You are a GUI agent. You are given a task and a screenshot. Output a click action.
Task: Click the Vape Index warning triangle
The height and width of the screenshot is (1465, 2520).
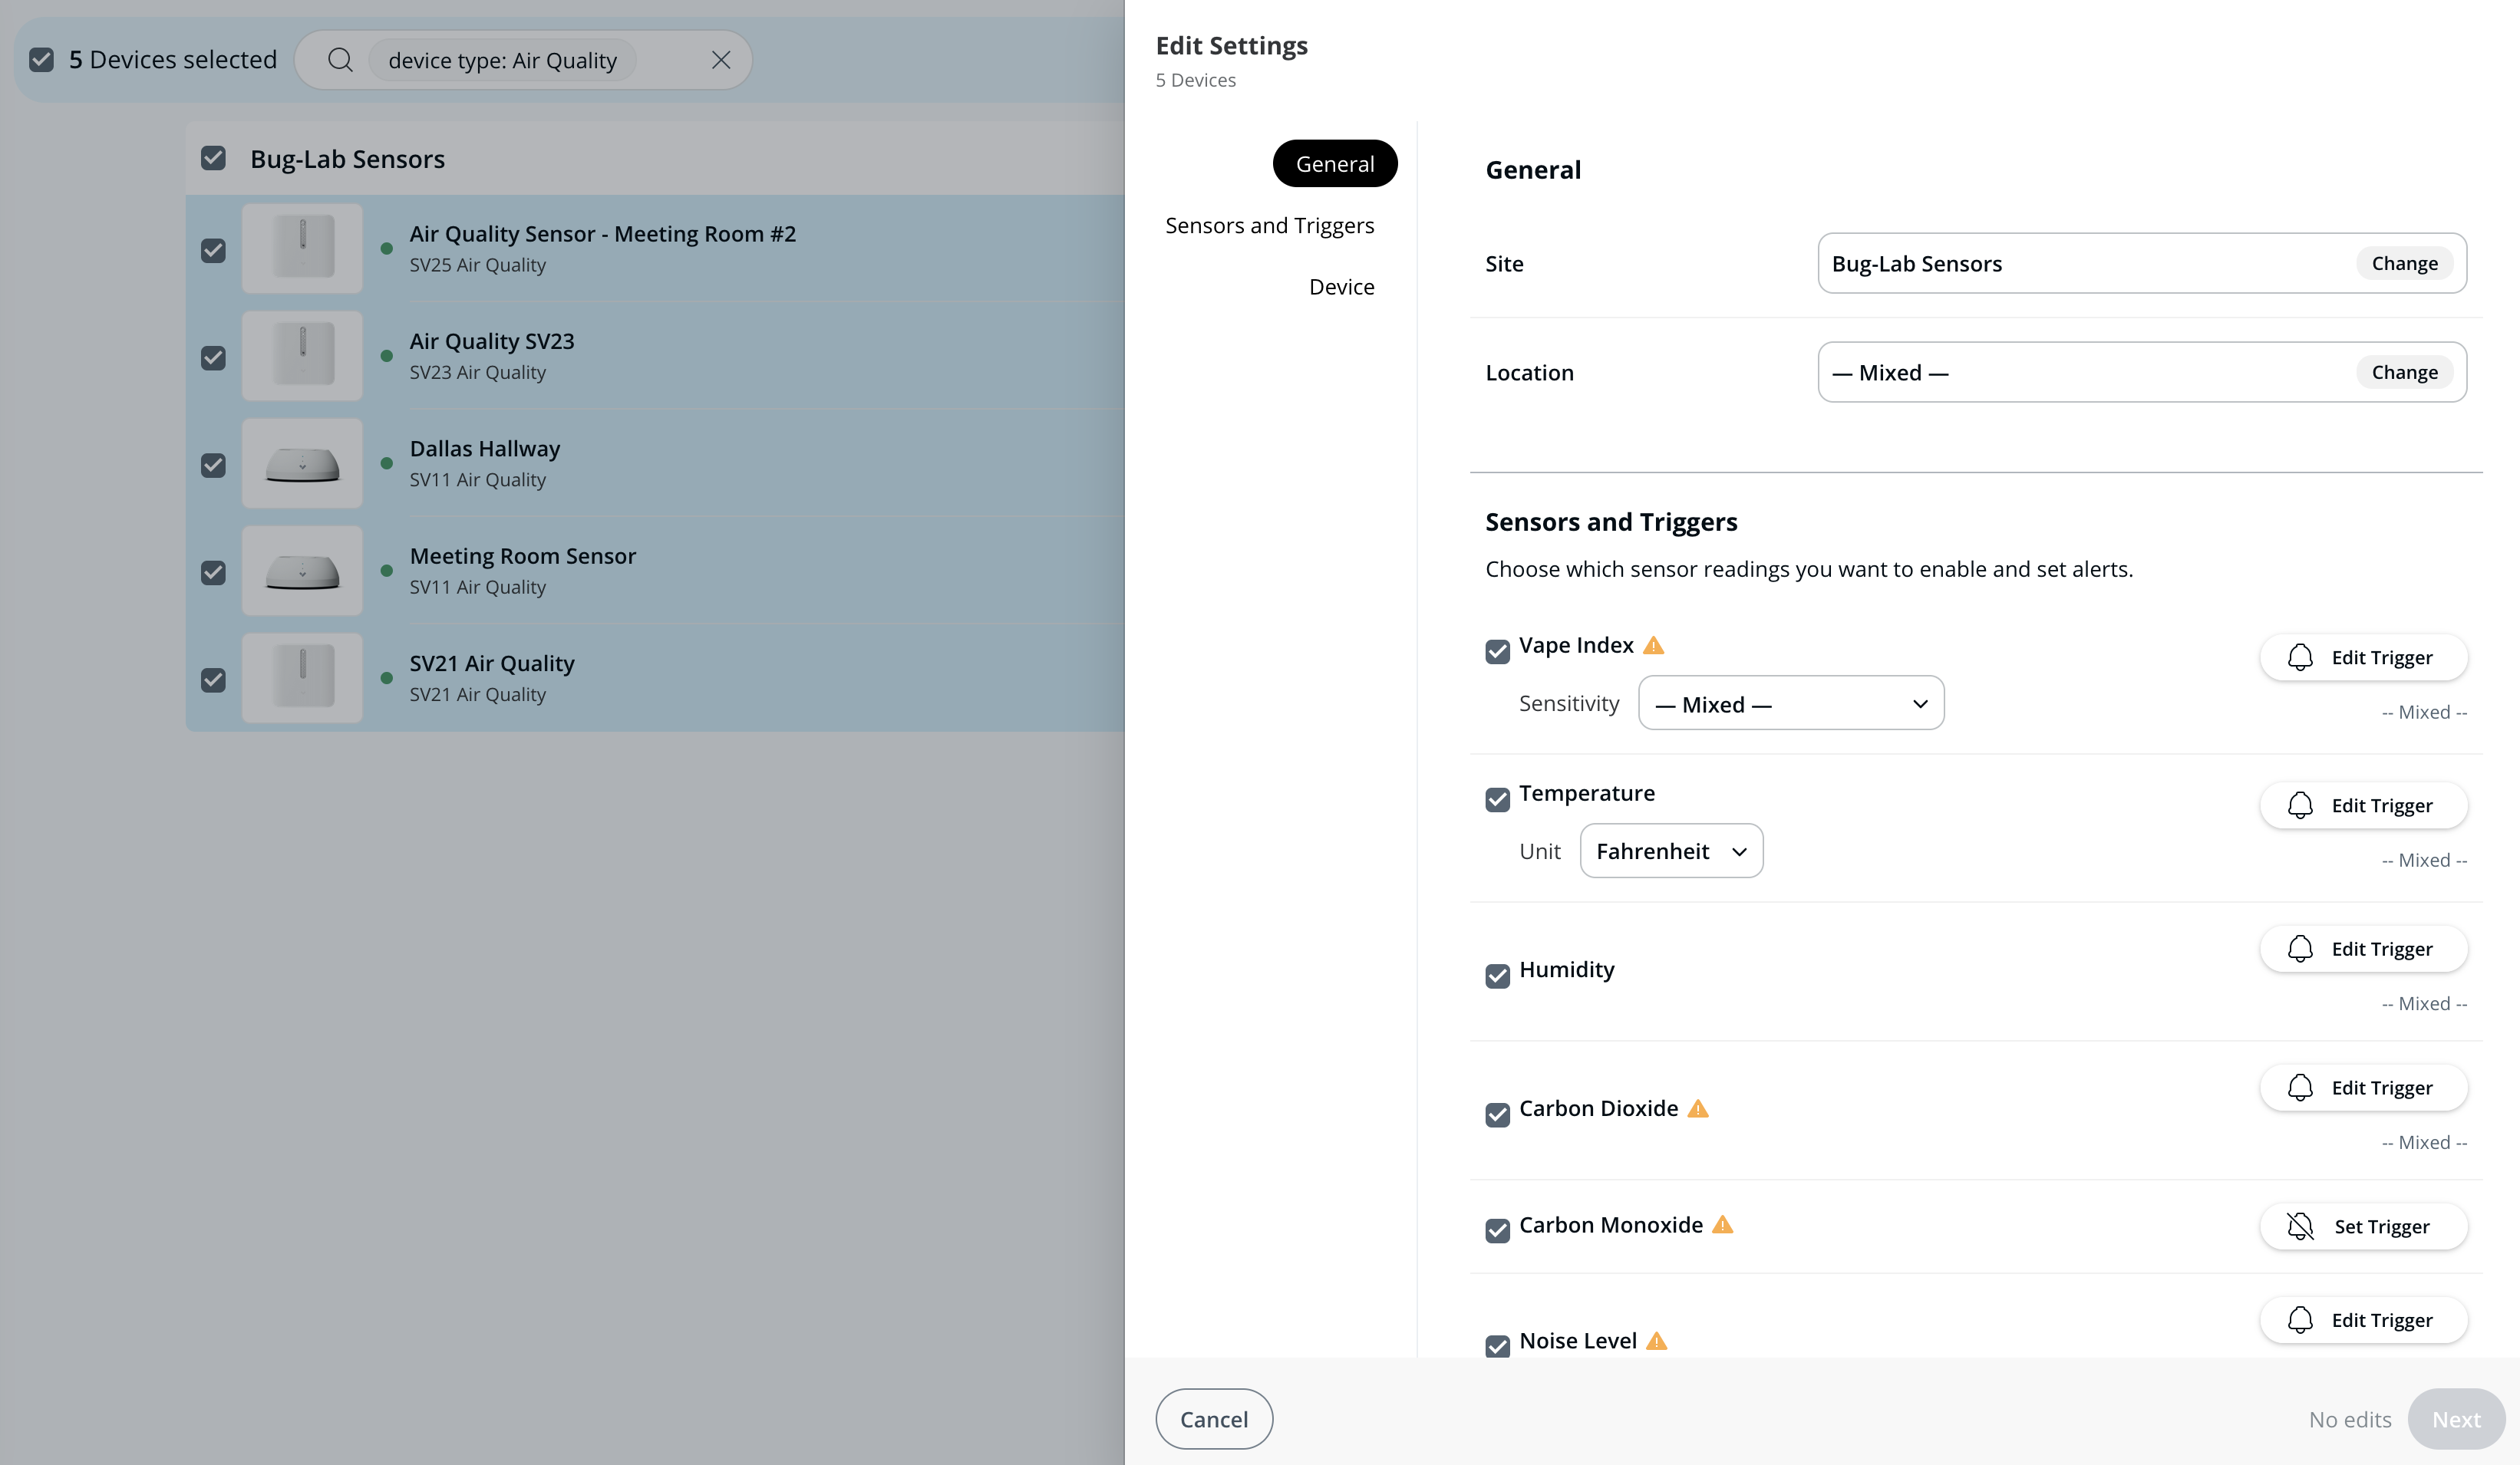(x=1654, y=646)
